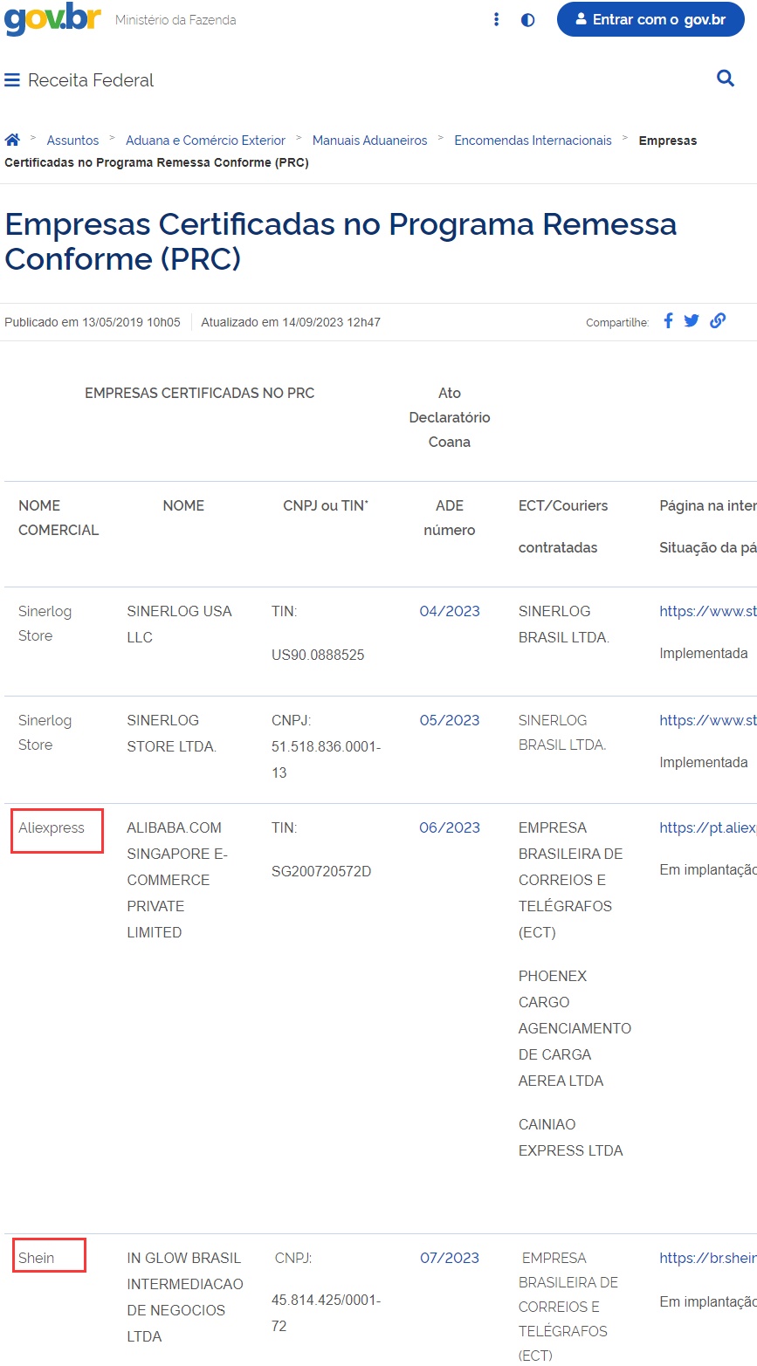This screenshot has width=757, height=1366.
Task: Select the SINERLOG USA LLC name cell
Action: tap(179, 624)
